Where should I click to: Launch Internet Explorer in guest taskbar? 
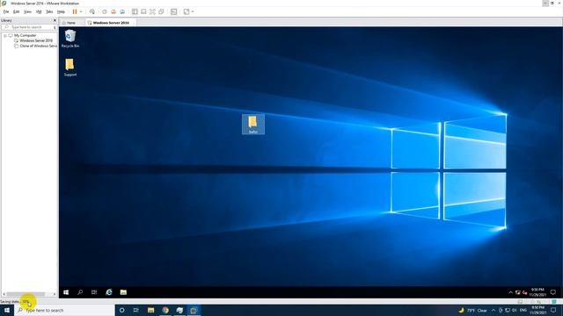[109, 292]
